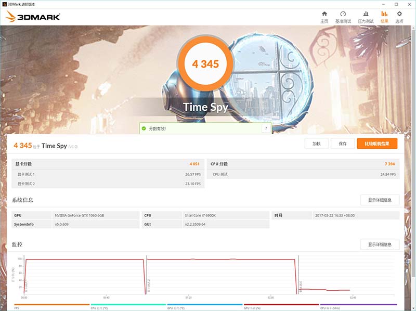Image resolution: width=416 pixels, height=311 pixels.
Task: Click NVIDIA GeForce GTX 1060 6GB text
Action: pyautogui.click(x=80, y=215)
